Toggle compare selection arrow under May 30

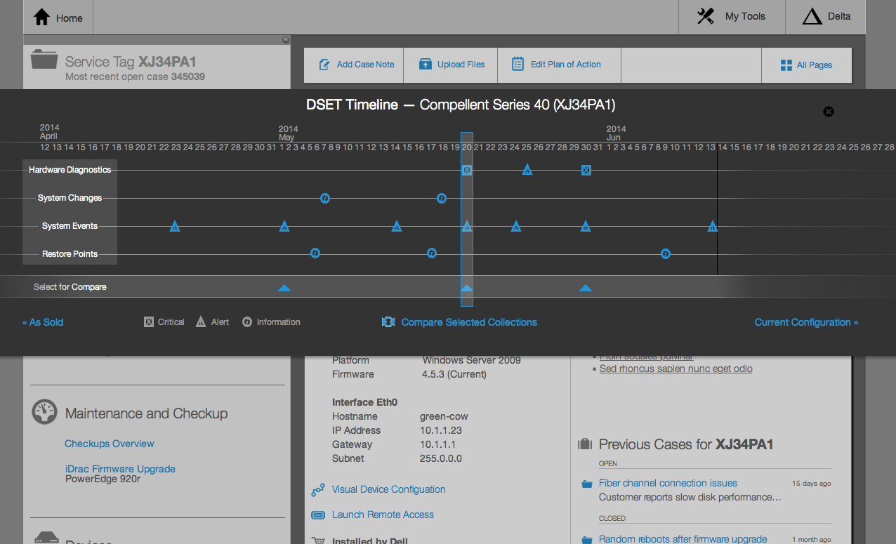pyautogui.click(x=586, y=288)
